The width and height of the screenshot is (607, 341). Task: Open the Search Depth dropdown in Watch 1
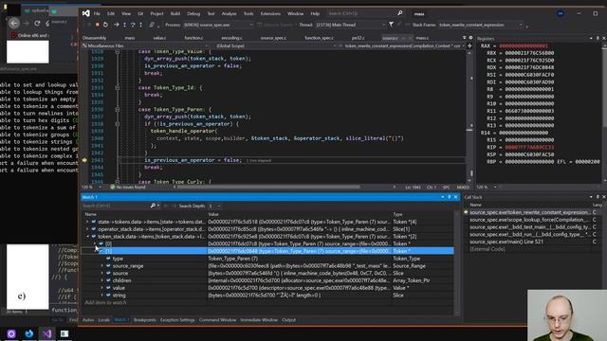point(215,206)
